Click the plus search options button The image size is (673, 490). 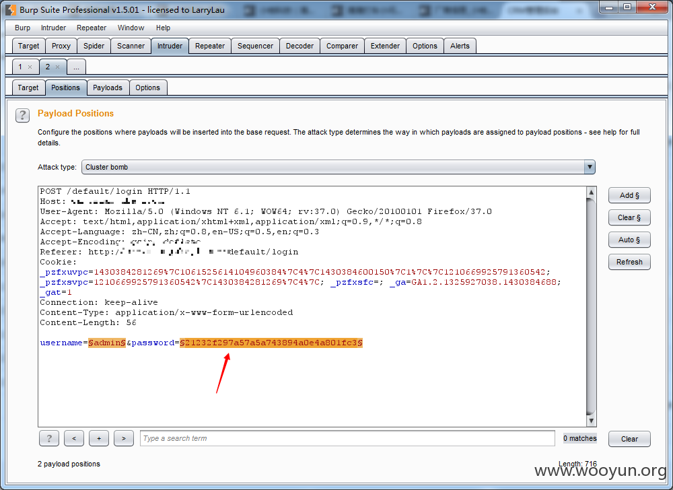pos(99,439)
